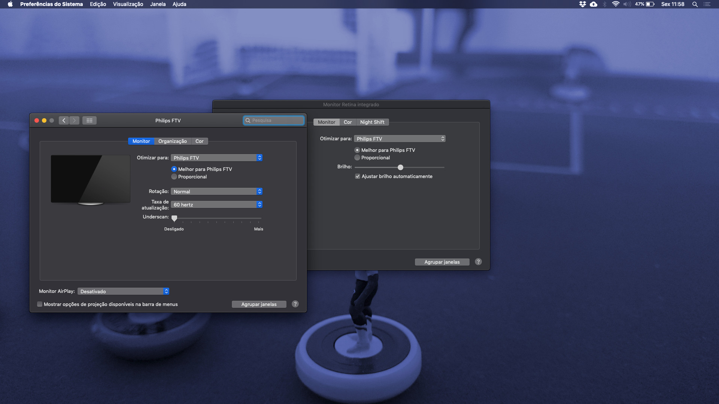Screen dimensions: 719x404
Task: Expand Monitor AirPlay Desativado dropdown
Action: tap(124, 291)
